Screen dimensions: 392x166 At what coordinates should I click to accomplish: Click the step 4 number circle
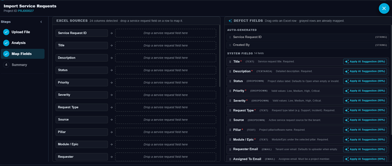pos(6,65)
